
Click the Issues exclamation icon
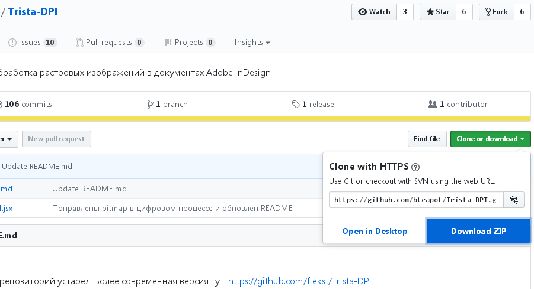click(12, 43)
